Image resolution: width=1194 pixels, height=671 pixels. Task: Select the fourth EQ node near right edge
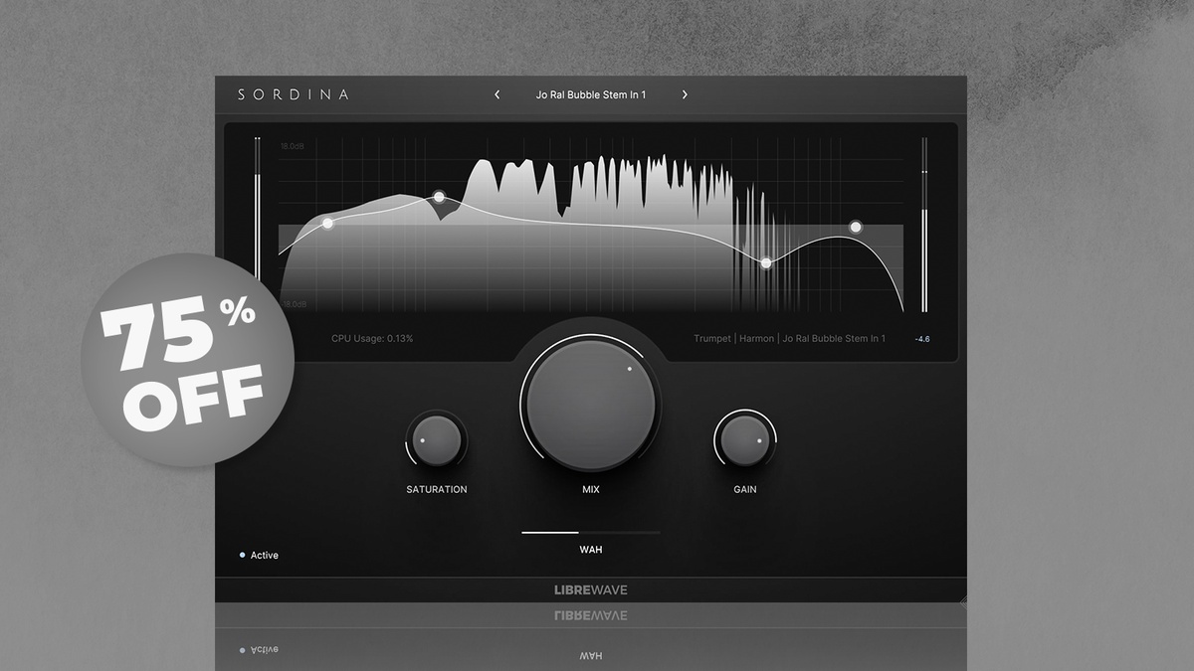pyautogui.click(x=856, y=227)
